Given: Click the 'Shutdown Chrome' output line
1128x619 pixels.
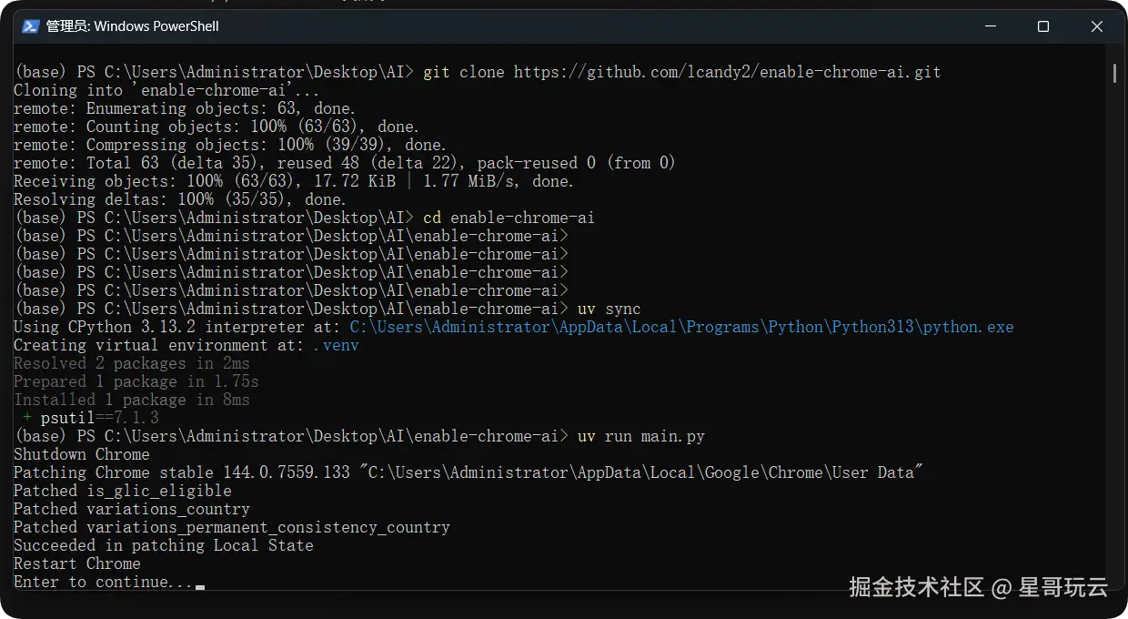Looking at the screenshot, I should 81,454.
